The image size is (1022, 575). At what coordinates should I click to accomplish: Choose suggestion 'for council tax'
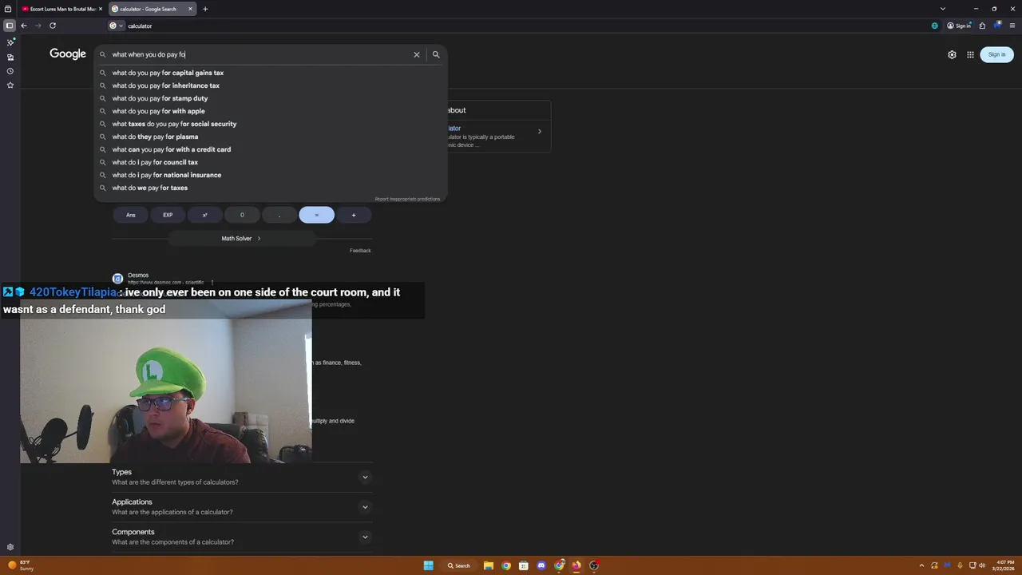click(271, 162)
